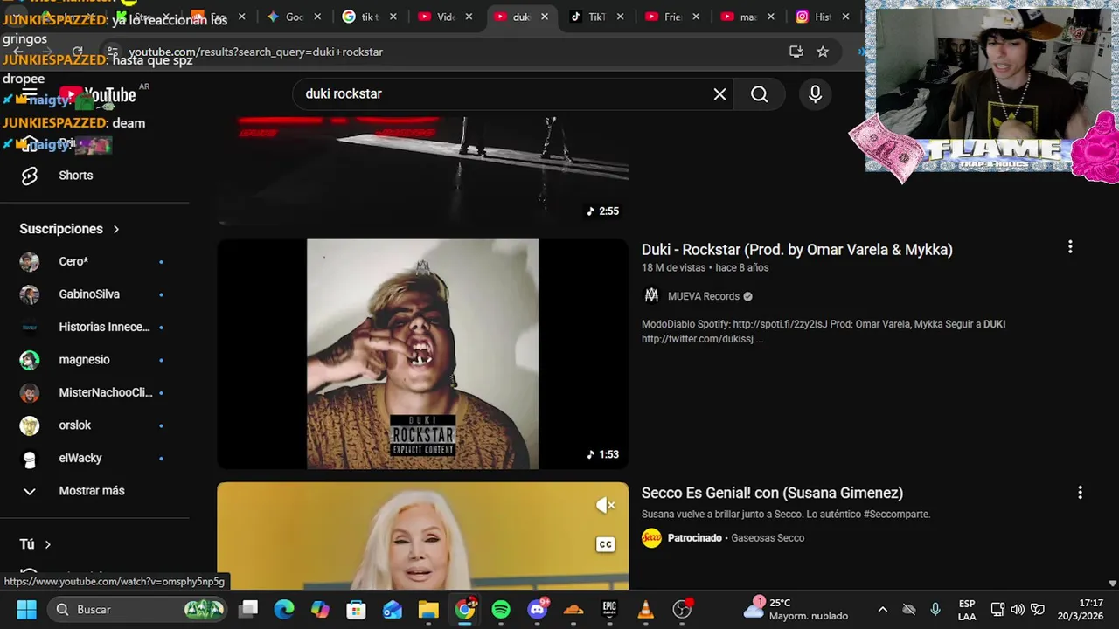Clear the 'duki rockstar' search text

coord(719,94)
